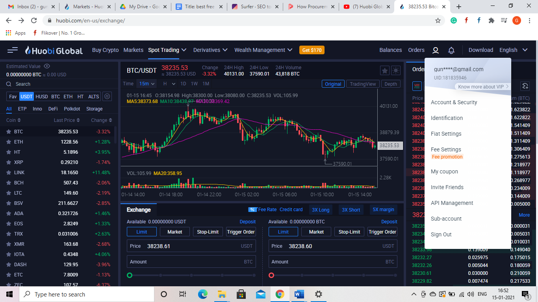
Task: Launch Microsoft Edge from the taskbar
Action: pyautogui.click(x=202, y=294)
